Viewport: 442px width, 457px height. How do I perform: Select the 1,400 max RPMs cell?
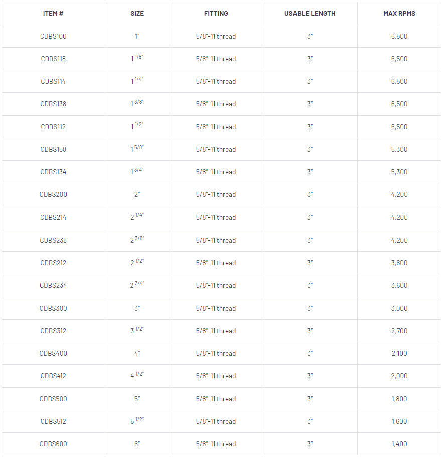coord(399,444)
